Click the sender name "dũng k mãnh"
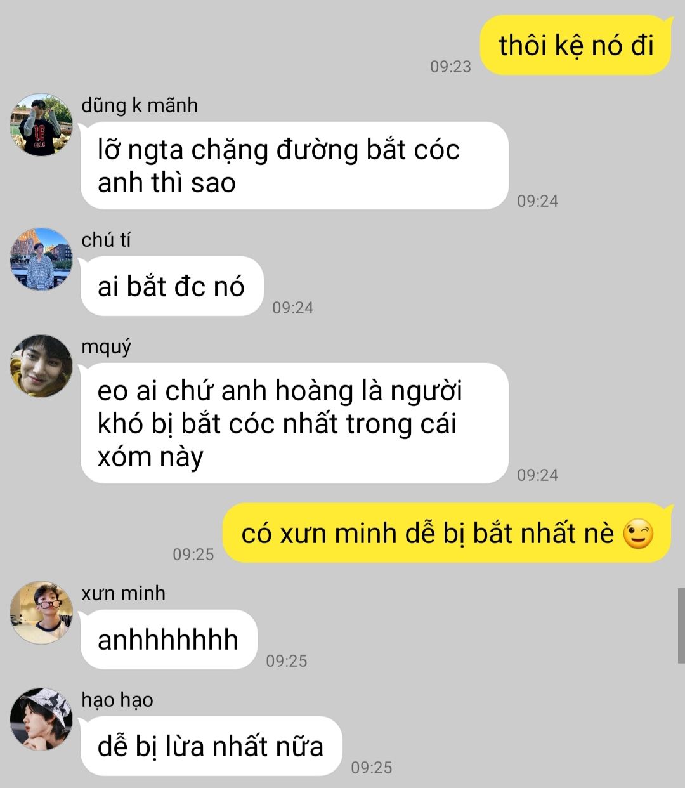The image size is (685, 788). click(x=140, y=105)
